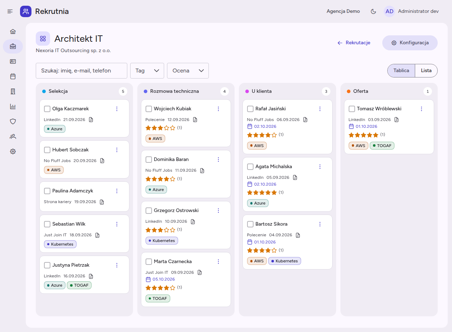Open Olga Kaczmarek's CV document icon

[91, 120]
